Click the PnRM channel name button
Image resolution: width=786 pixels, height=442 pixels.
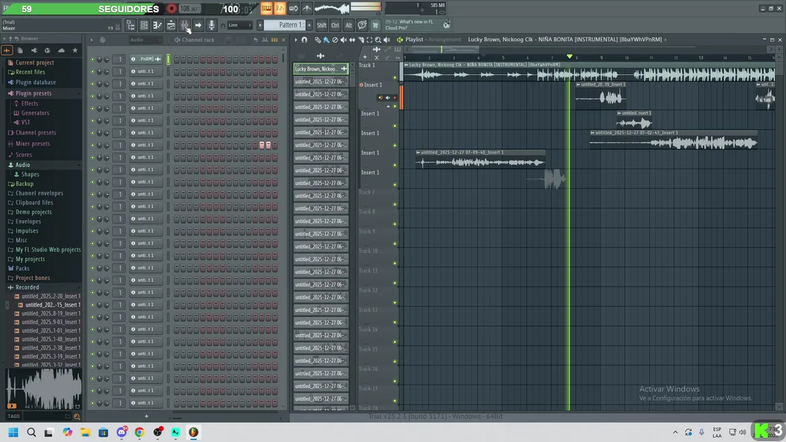pyautogui.click(x=146, y=60)
